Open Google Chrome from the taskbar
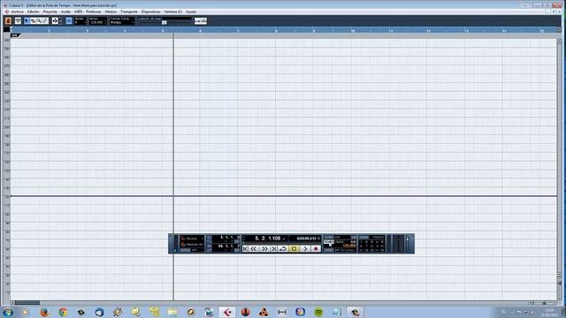Viewport: 566px width, 318px height. coord(63,312)
